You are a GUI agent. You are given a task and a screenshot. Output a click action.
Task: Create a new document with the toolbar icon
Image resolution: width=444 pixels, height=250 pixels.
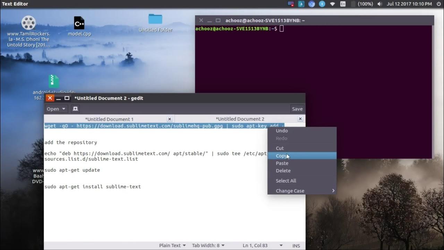point(75,109)
